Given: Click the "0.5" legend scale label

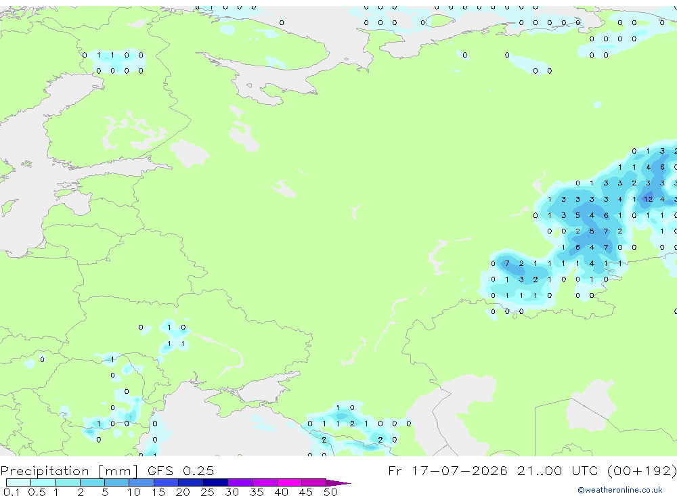Looking at the screenshot, I should [x=37, y=492].
